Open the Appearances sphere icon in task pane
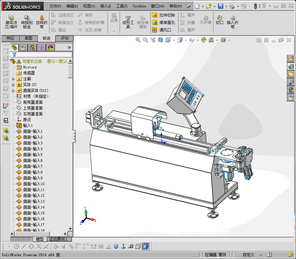 tap(291, 90)
